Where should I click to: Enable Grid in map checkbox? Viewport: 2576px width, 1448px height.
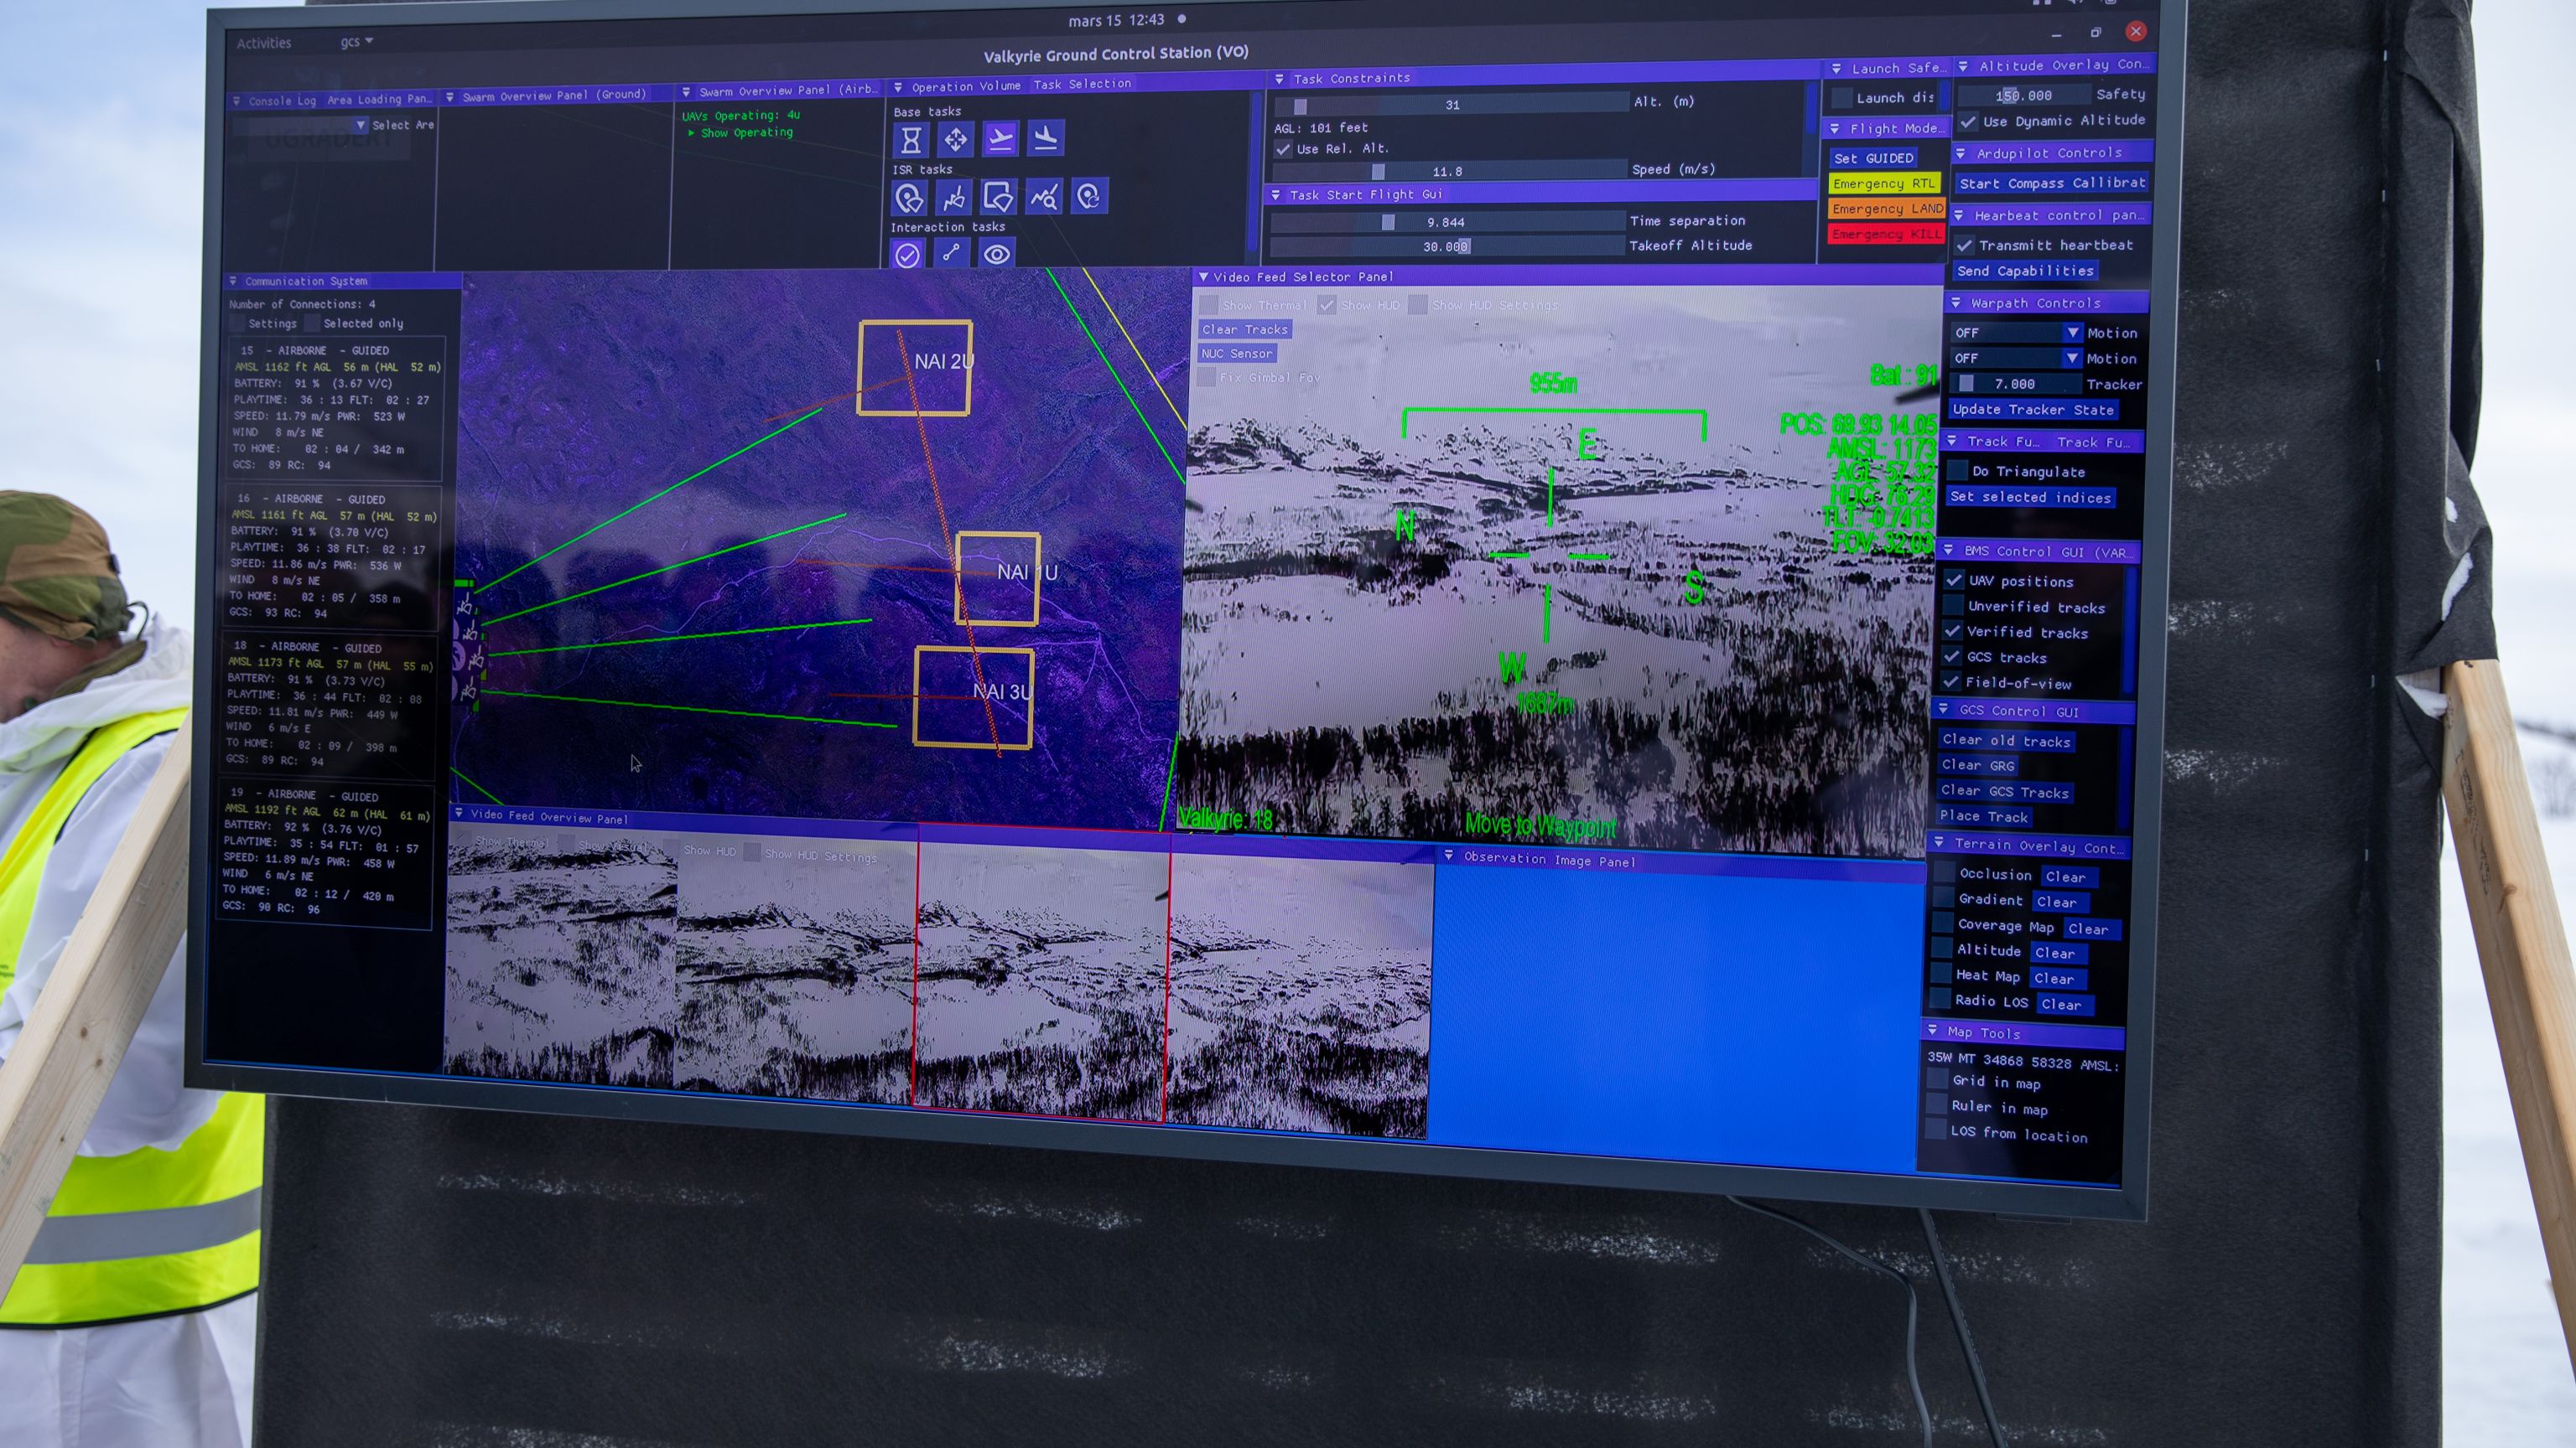click(x=1937, y=1079)
